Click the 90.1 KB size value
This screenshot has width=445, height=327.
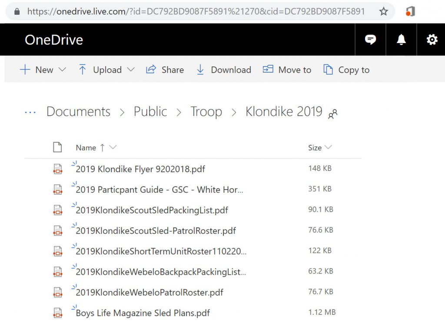tap(321, 210)
